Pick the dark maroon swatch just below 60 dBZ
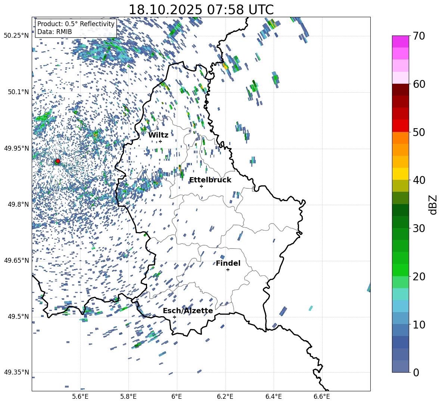 coord(400,90)
